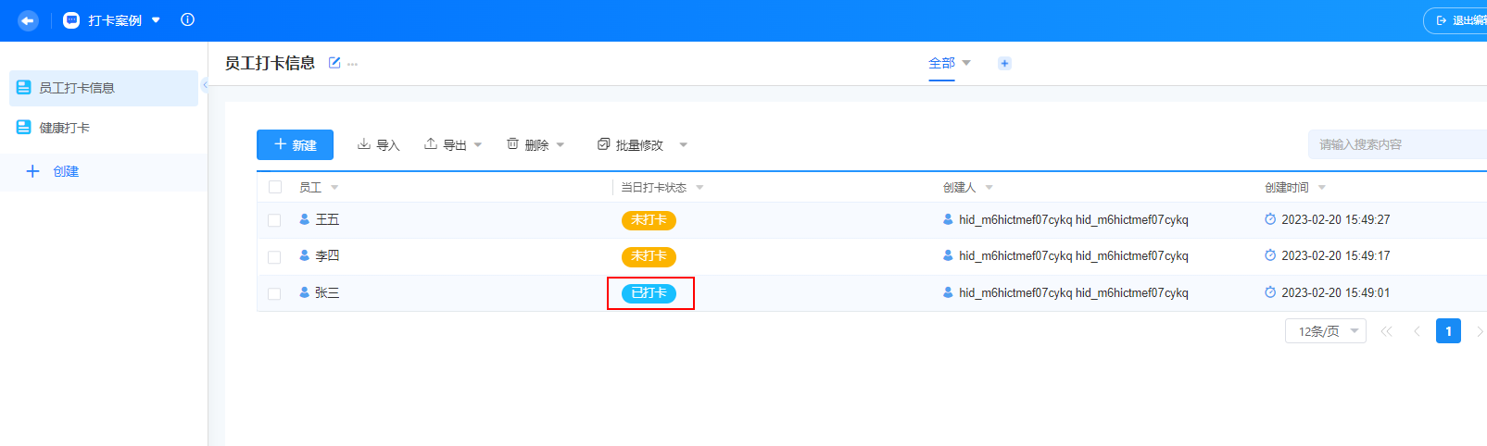1487x446 pixels.
Task: Open the 员工 column sort dropdown
Action: [x=334, y=188]
